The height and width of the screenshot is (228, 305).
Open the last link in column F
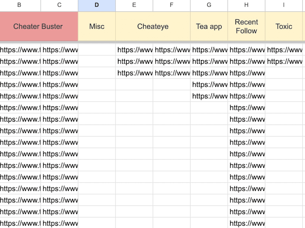point(172,73)
